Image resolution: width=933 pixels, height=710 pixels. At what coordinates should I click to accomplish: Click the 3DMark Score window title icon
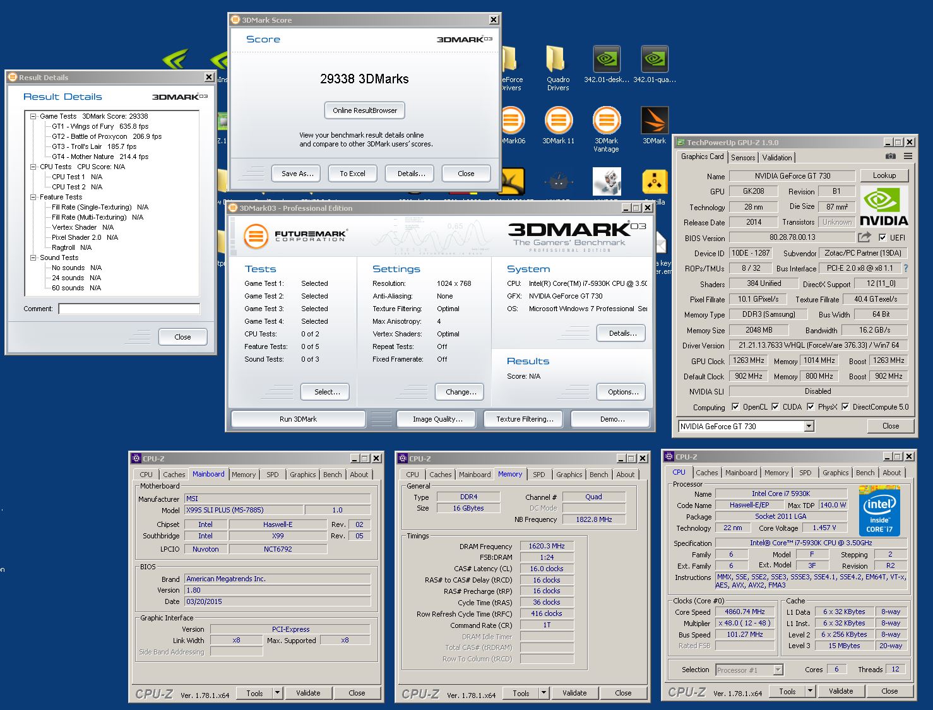(x=235, y=20)
